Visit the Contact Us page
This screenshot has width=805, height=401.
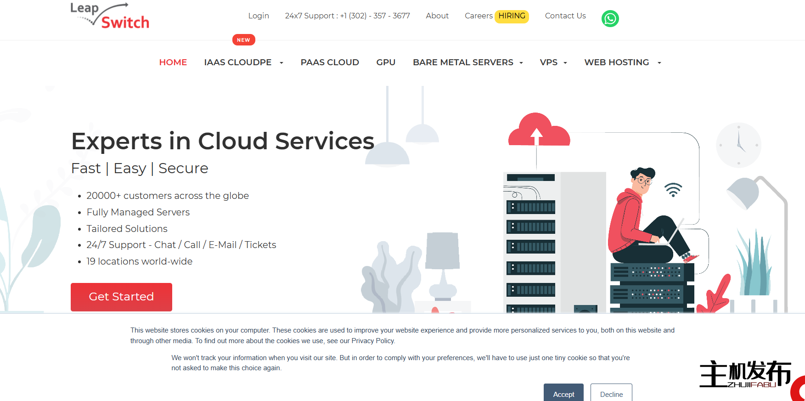pos(565,16)
